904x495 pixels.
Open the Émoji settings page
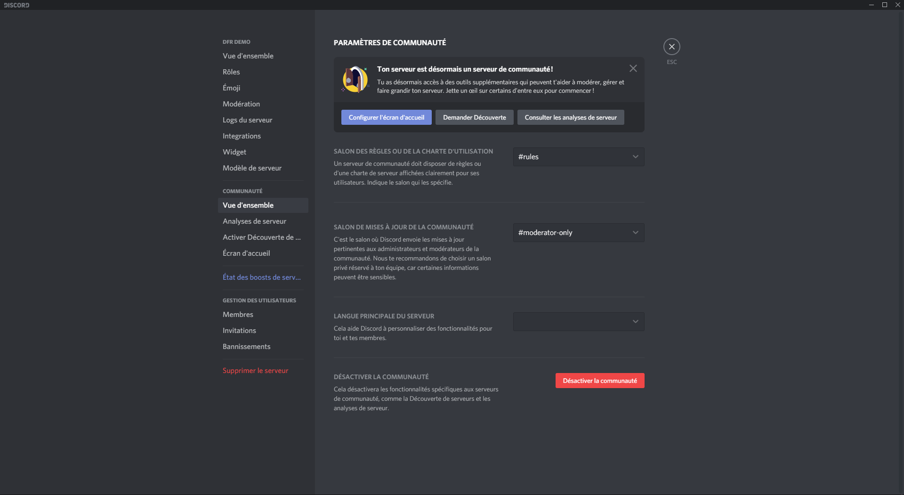(x=231, y=88)
